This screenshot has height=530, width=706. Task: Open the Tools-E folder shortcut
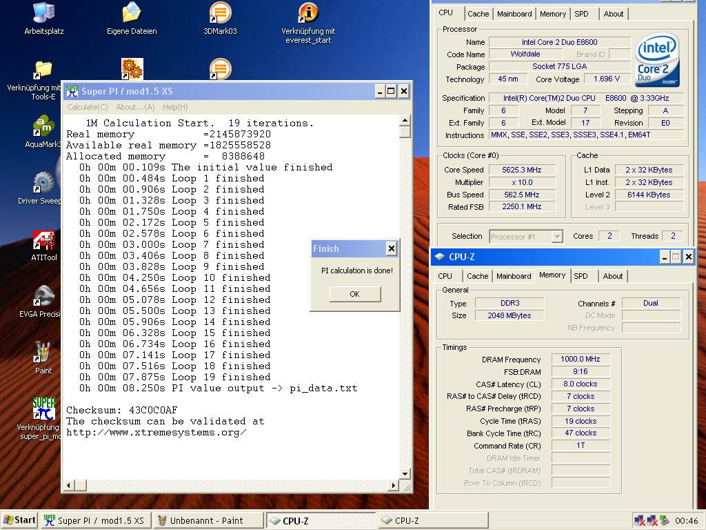[43, 80]
